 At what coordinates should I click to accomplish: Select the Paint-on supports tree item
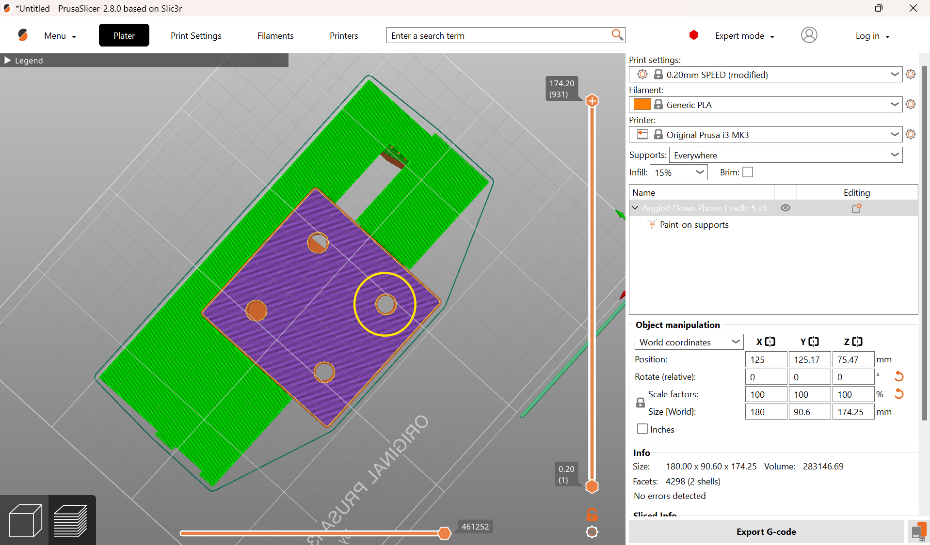[x=694, y=224]
